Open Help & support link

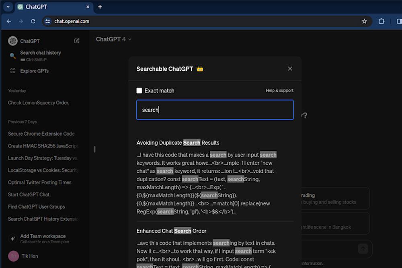[x=279, y=90]
